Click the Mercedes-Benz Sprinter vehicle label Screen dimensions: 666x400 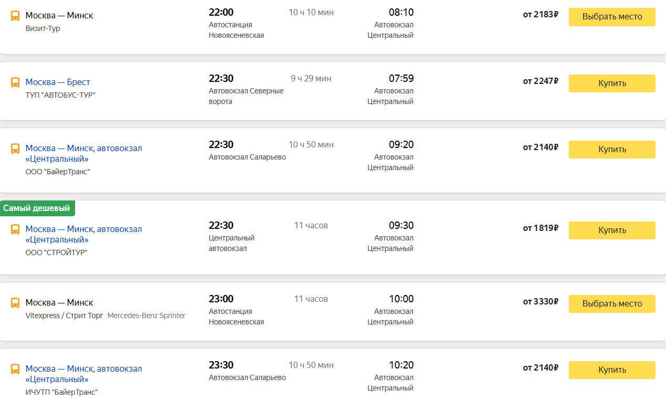point(146,316)
